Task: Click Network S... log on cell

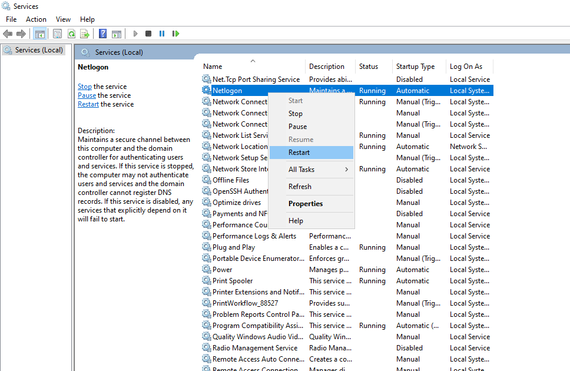Action: [468, 147]
